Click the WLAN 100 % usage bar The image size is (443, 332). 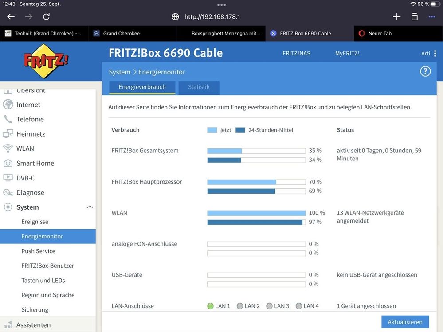tap(256, 213)
